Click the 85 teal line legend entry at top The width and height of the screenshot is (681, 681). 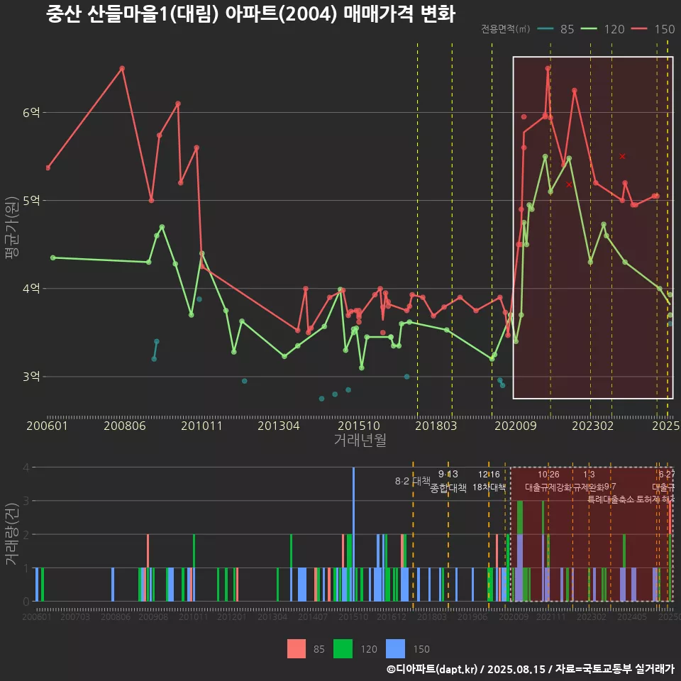[555, 29]
